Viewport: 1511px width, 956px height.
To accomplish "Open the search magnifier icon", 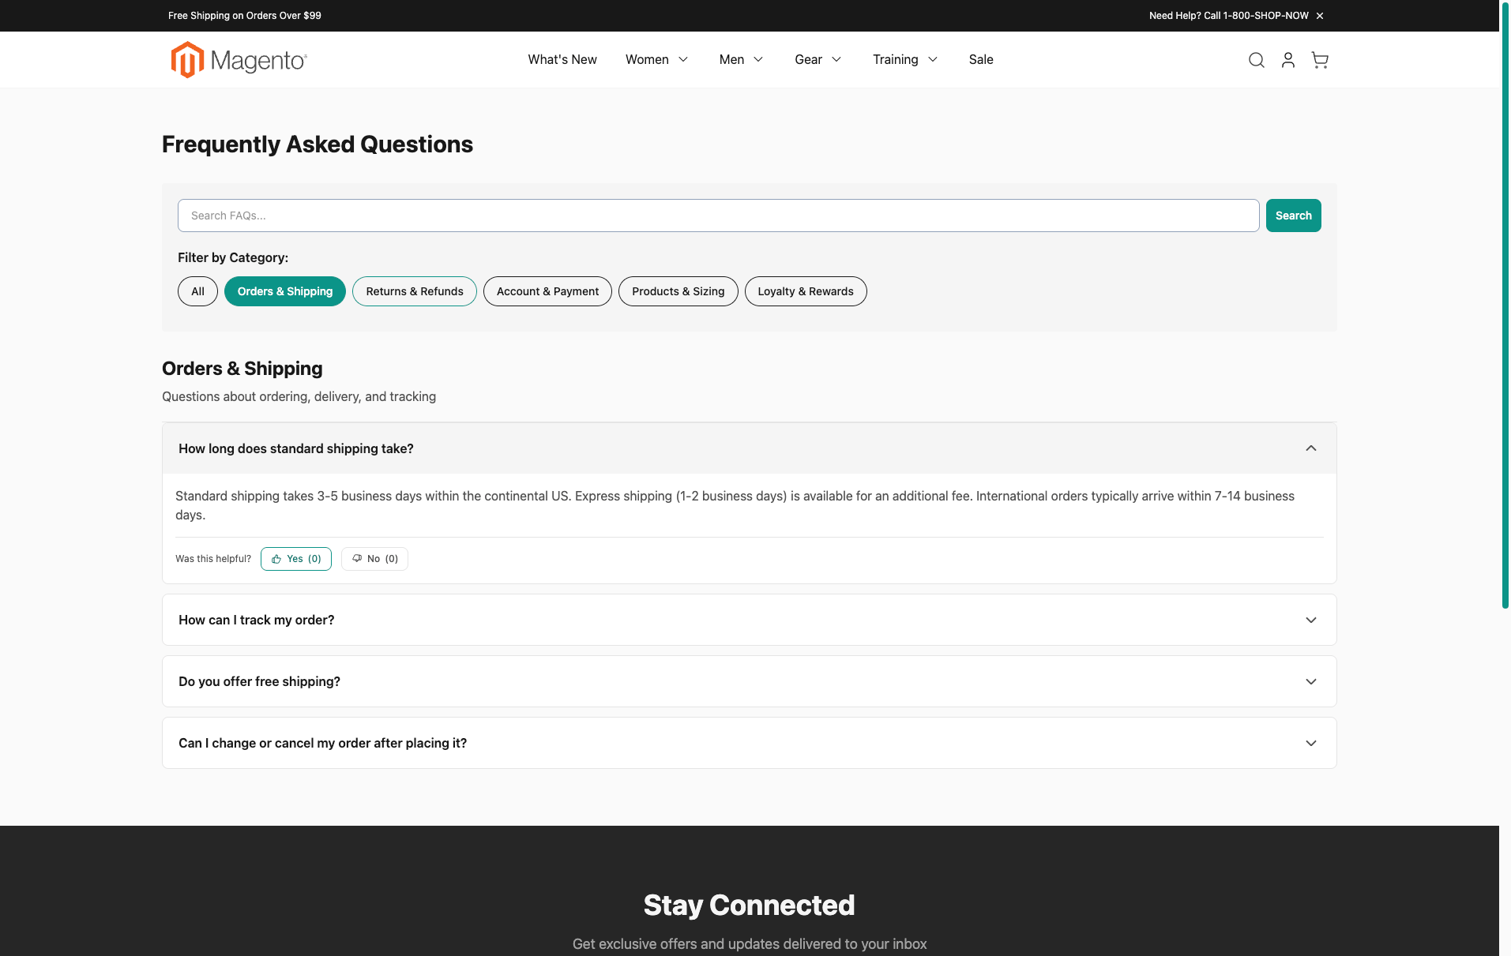I will pyautogui.click(x=1255, y=59).
